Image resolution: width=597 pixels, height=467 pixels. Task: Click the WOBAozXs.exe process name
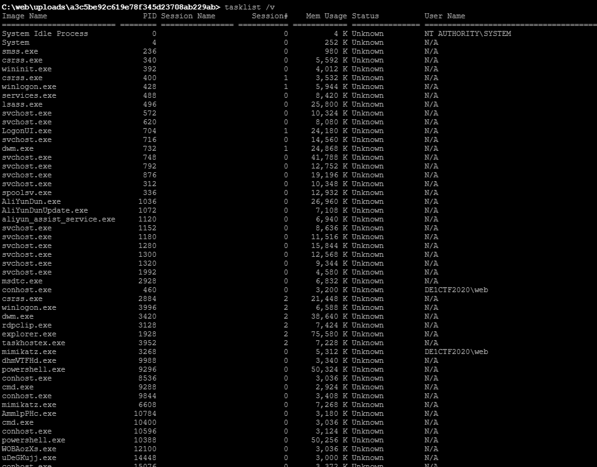click(x=29, y=449)
